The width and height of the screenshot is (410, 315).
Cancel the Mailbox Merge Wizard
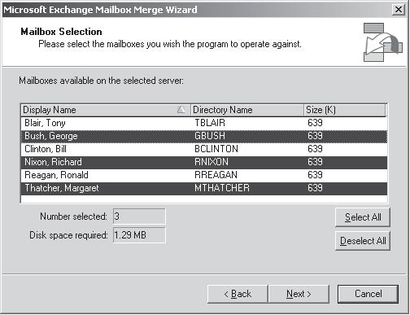[x=368, y=294]
